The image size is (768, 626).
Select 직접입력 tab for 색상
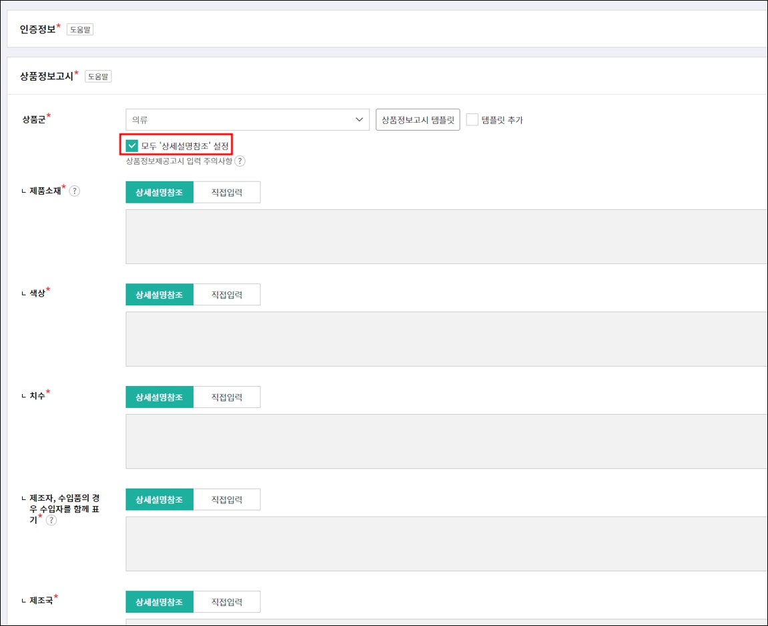coord(227,295)
